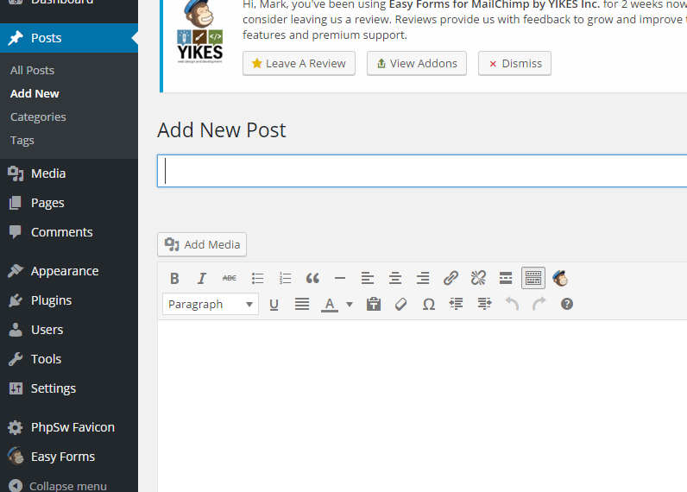
Task: Undo the last edit
Action: point(512,304)
